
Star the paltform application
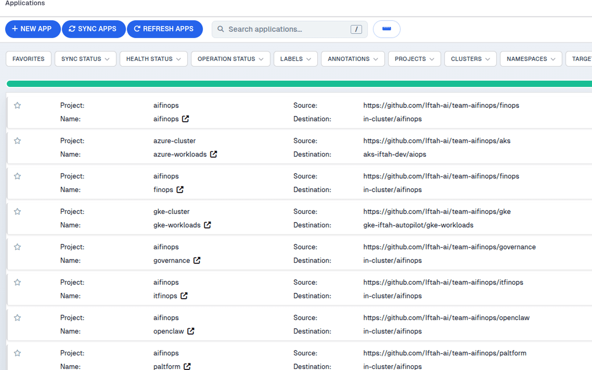coord(18,353)
